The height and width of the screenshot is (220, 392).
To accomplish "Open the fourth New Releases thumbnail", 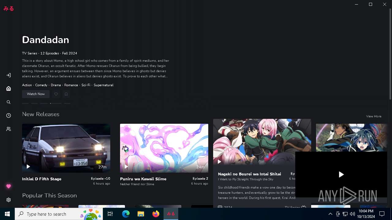I will [x=352, y=137].
